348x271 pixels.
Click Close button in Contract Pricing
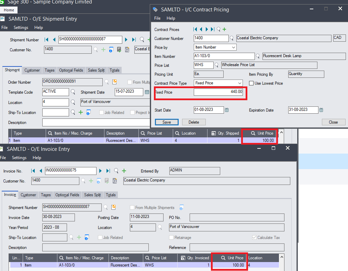(333, 122)
